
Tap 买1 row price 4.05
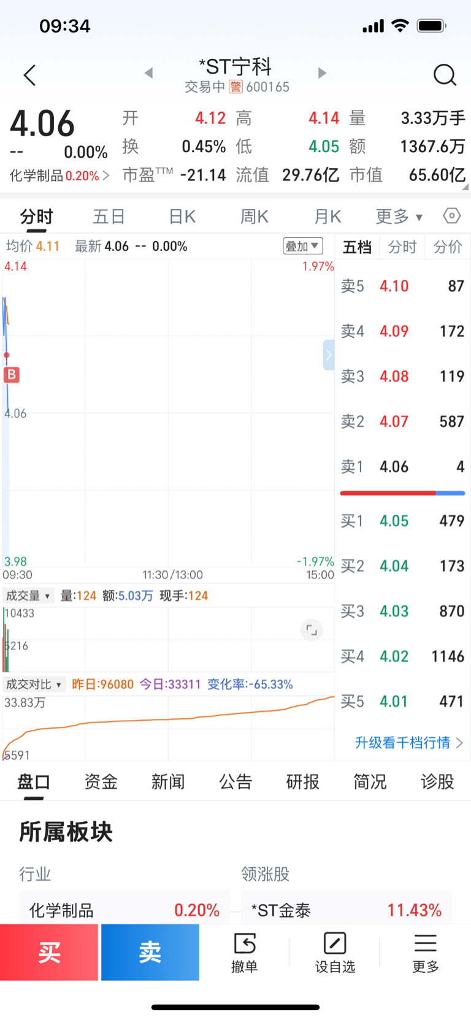[394, 521]
